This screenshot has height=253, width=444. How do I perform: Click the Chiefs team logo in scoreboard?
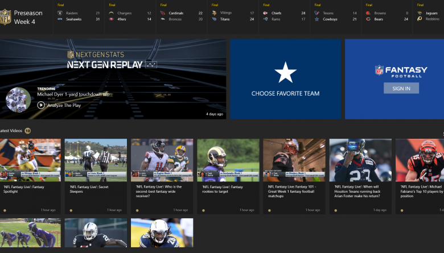pyautogui.click(x=265, y=13)
